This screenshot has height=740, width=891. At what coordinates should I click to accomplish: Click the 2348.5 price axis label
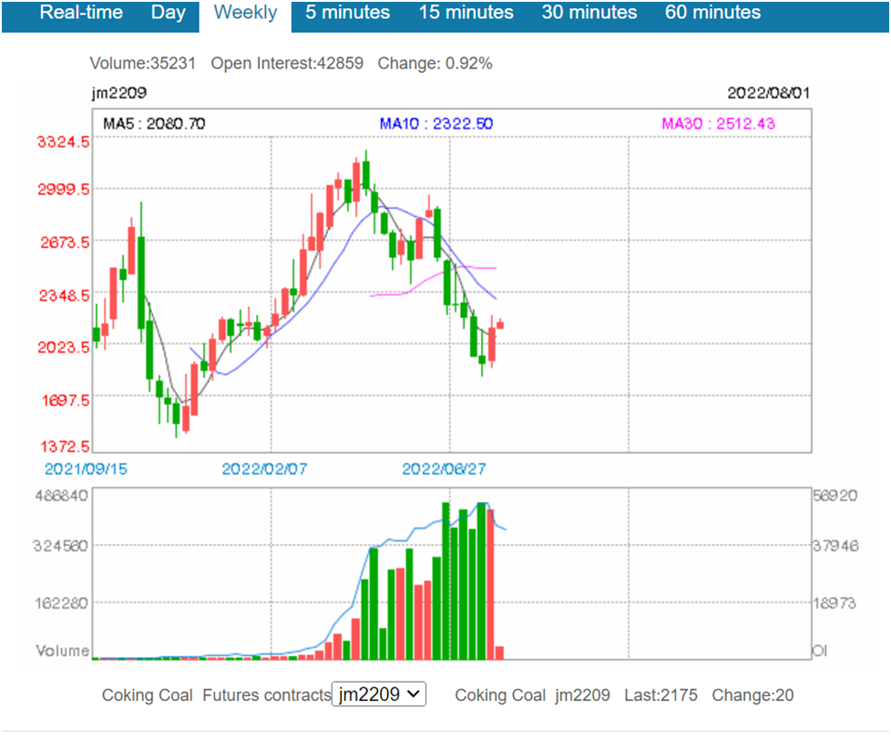click(64, 295)
